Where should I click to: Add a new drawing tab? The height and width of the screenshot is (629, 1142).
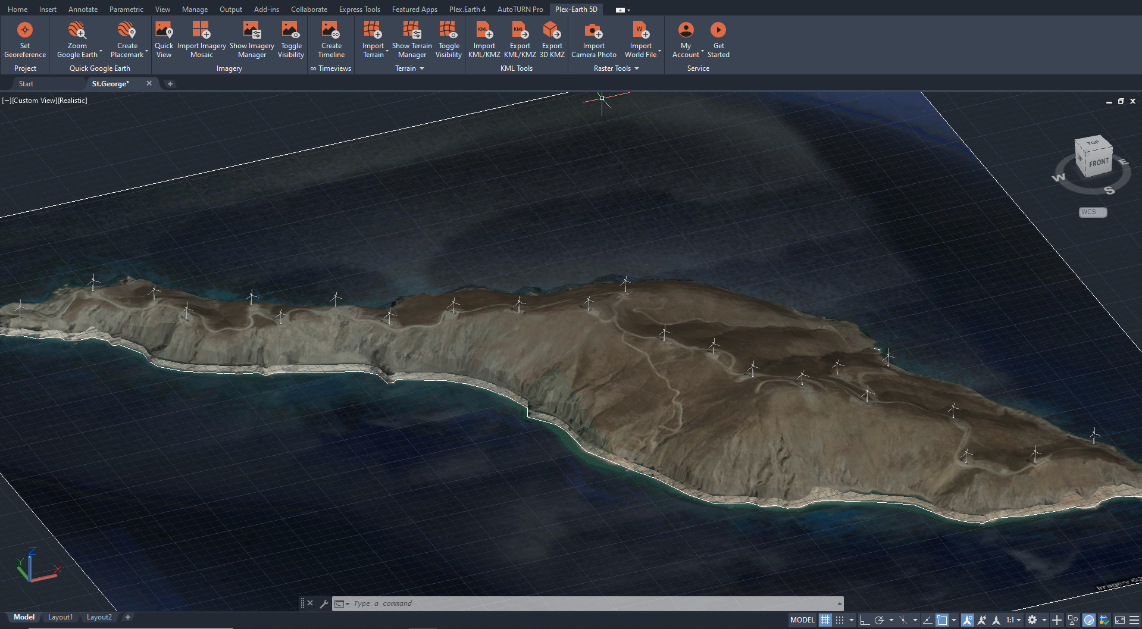170,84
